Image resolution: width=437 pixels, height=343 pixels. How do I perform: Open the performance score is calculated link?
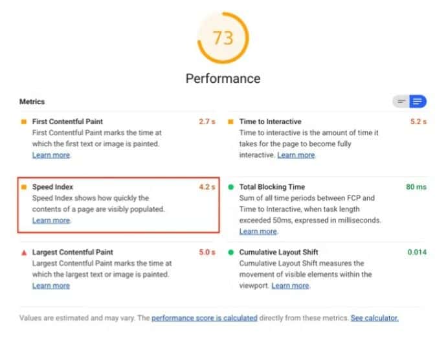pos(205,318)
